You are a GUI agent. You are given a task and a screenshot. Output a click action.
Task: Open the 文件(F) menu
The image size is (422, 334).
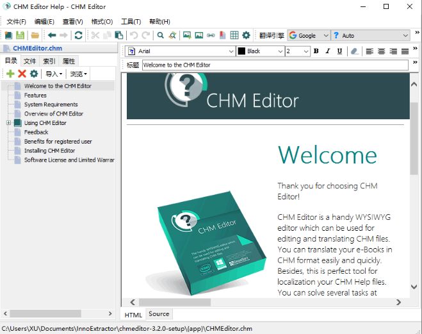point(16,22)
